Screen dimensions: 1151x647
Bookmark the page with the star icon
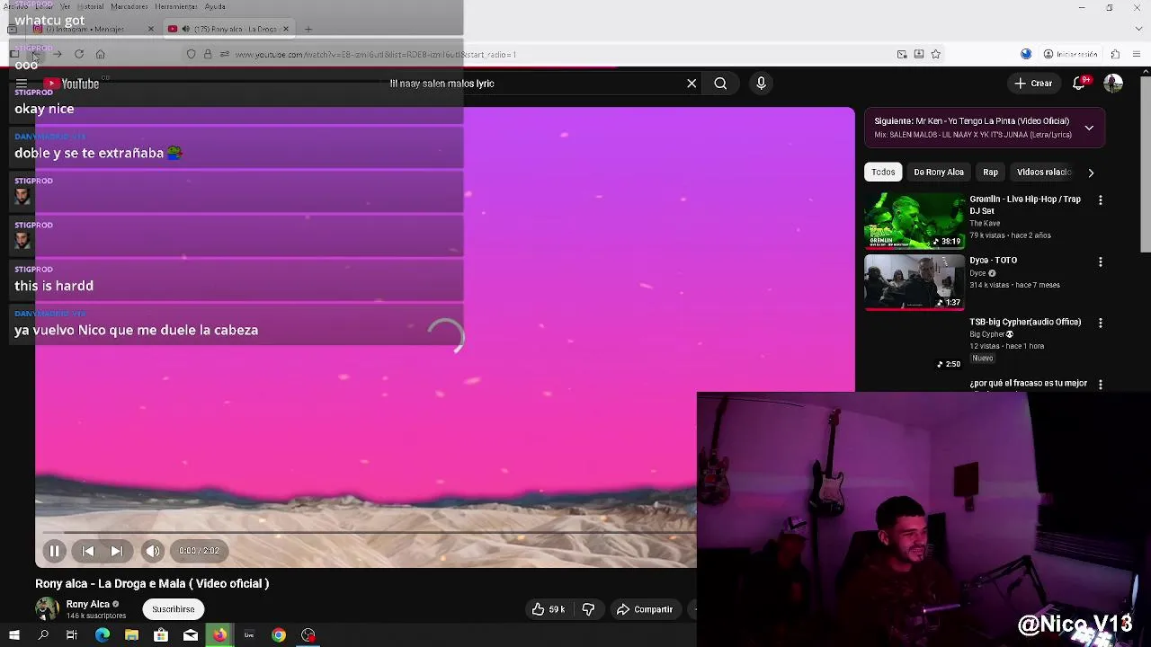pyautogui.click(x=935, y=55)
